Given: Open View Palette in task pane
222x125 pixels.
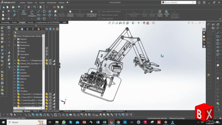Looking at the screenshot, I should tap(204, 40).
